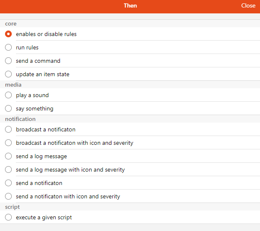
Task: Click the 'core' section header
Action: tap(11, 24)
